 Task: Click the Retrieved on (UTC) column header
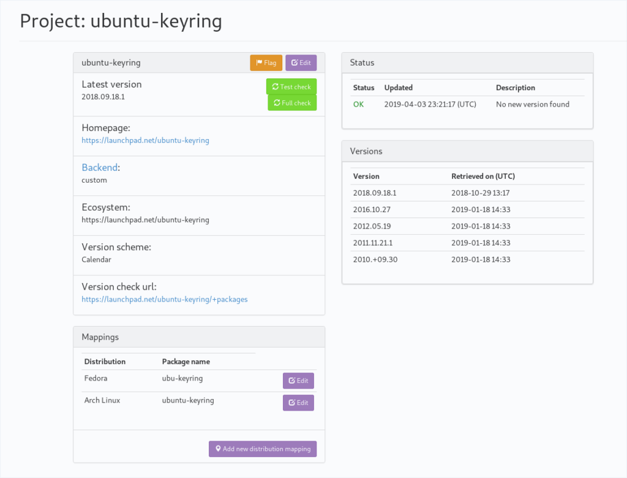click(x=483, y=176)
